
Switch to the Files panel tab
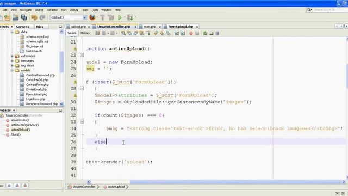[x=40, y=27]
